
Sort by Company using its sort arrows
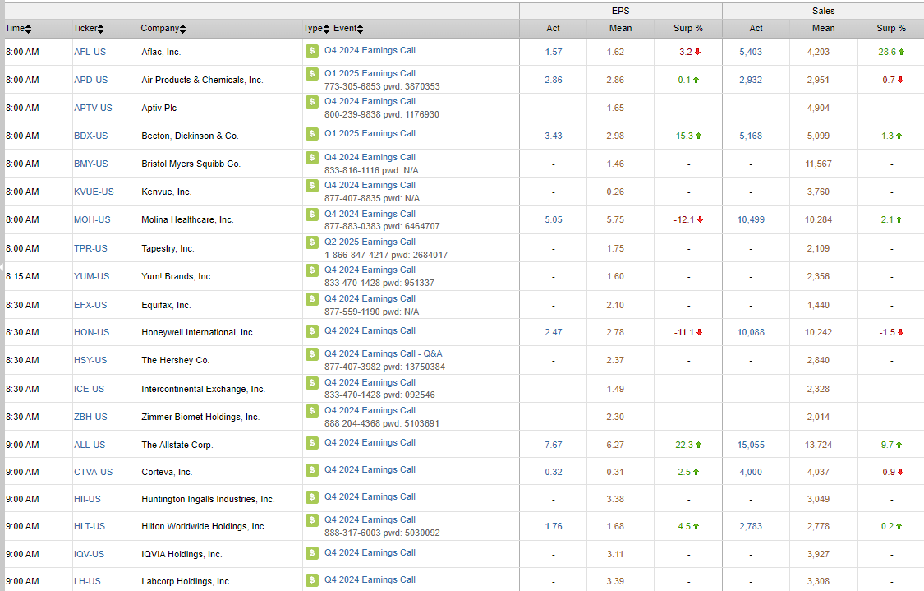(x=182, y=29)
